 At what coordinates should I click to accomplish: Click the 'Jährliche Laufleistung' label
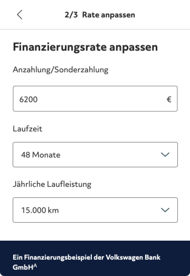pos(52,184)
